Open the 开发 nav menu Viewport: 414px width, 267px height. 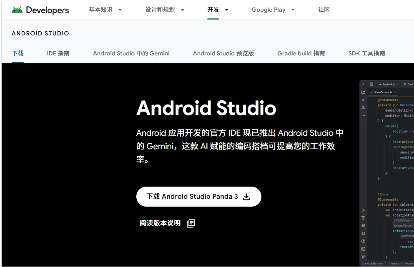click(x=213, y=10)
